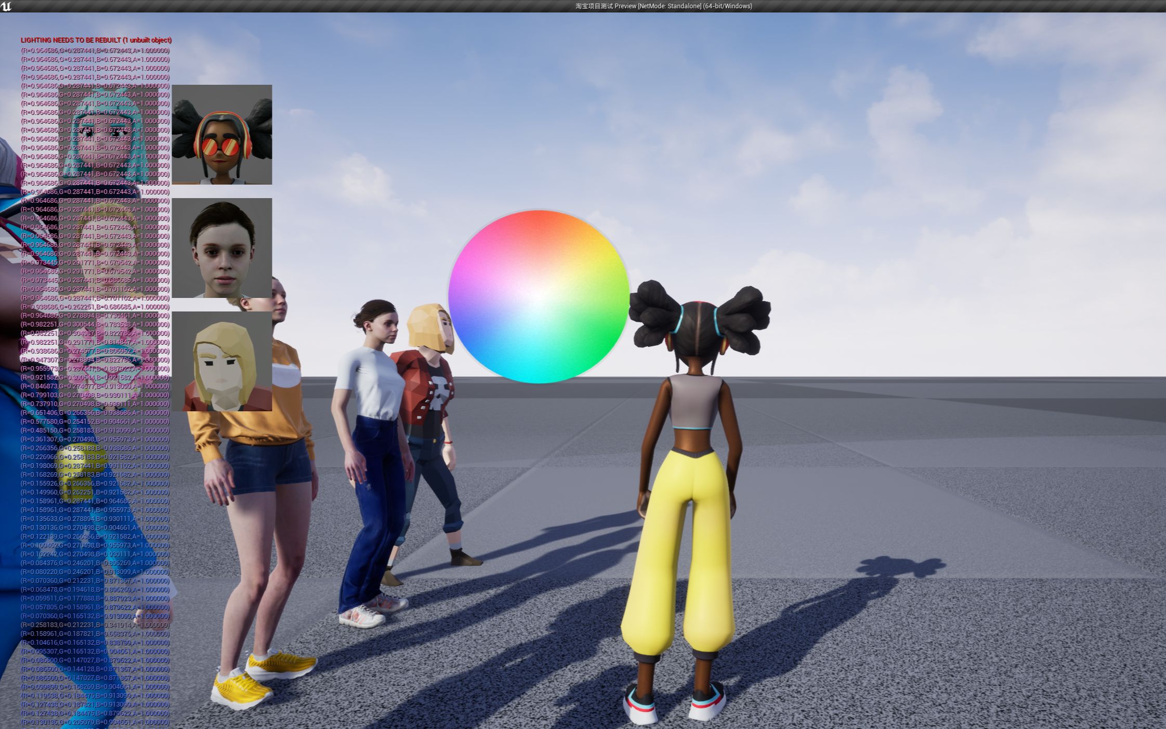Select the low-poly blonde character portrait
Screen dimensions: 1166x729
222,361
